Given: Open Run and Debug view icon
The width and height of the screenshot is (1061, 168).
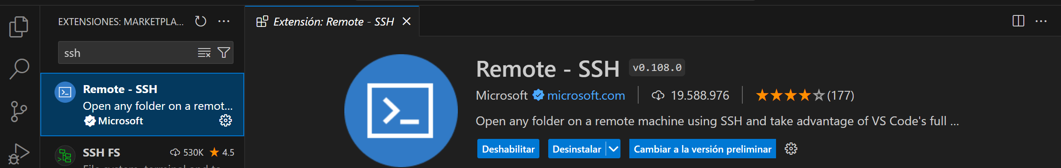Looking at the screenshot, I should coord(19,154).
